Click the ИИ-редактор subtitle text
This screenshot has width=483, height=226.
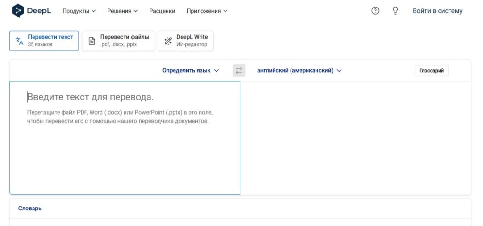(192, 44)
